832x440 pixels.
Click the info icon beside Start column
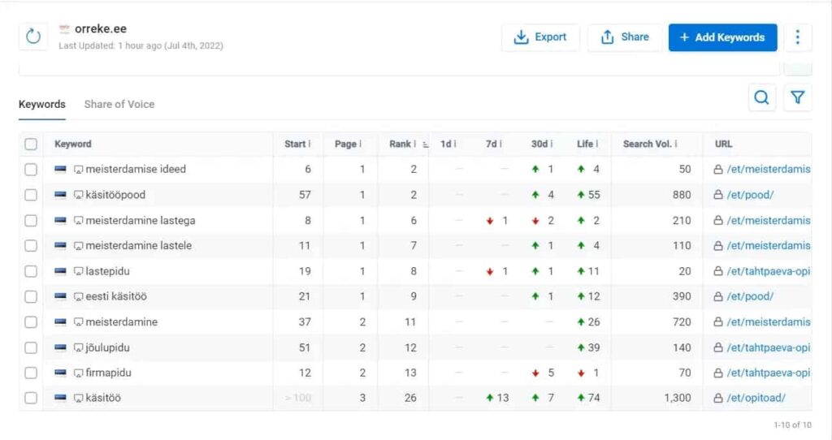tap(310, 145)
